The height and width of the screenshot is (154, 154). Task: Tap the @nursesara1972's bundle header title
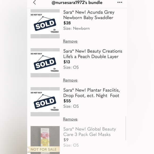(x=77, y=3)
